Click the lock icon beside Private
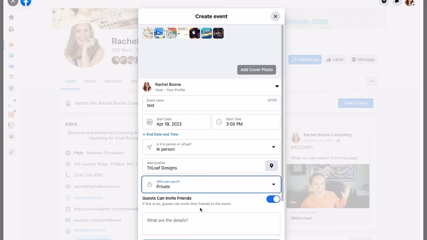 (x=149, y=184)
